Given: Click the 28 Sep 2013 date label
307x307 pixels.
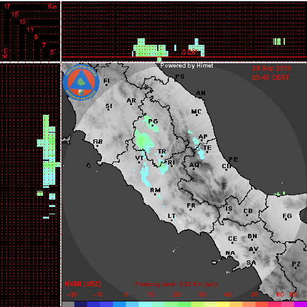Looking at the screenshot, I should (x=271, y=68).
